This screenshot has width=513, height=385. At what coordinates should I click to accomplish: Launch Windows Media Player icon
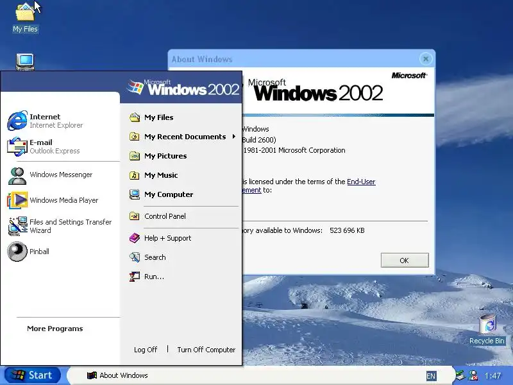tap(17, 200)
